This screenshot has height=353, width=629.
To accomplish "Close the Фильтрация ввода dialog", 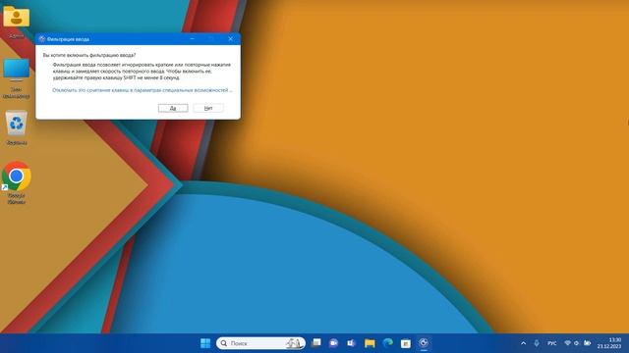I will coord(230,39).
